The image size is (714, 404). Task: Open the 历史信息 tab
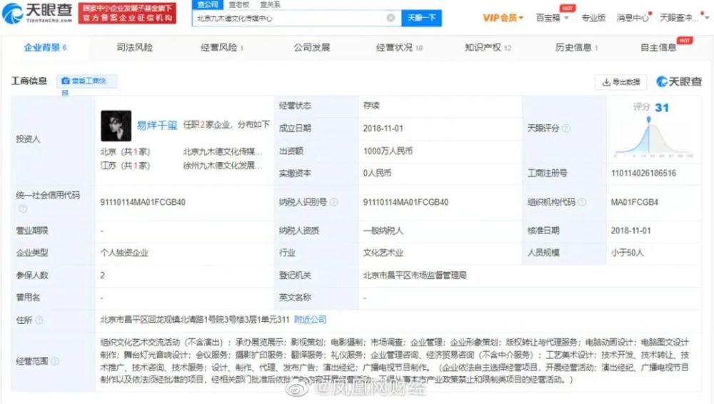point(576,47)
